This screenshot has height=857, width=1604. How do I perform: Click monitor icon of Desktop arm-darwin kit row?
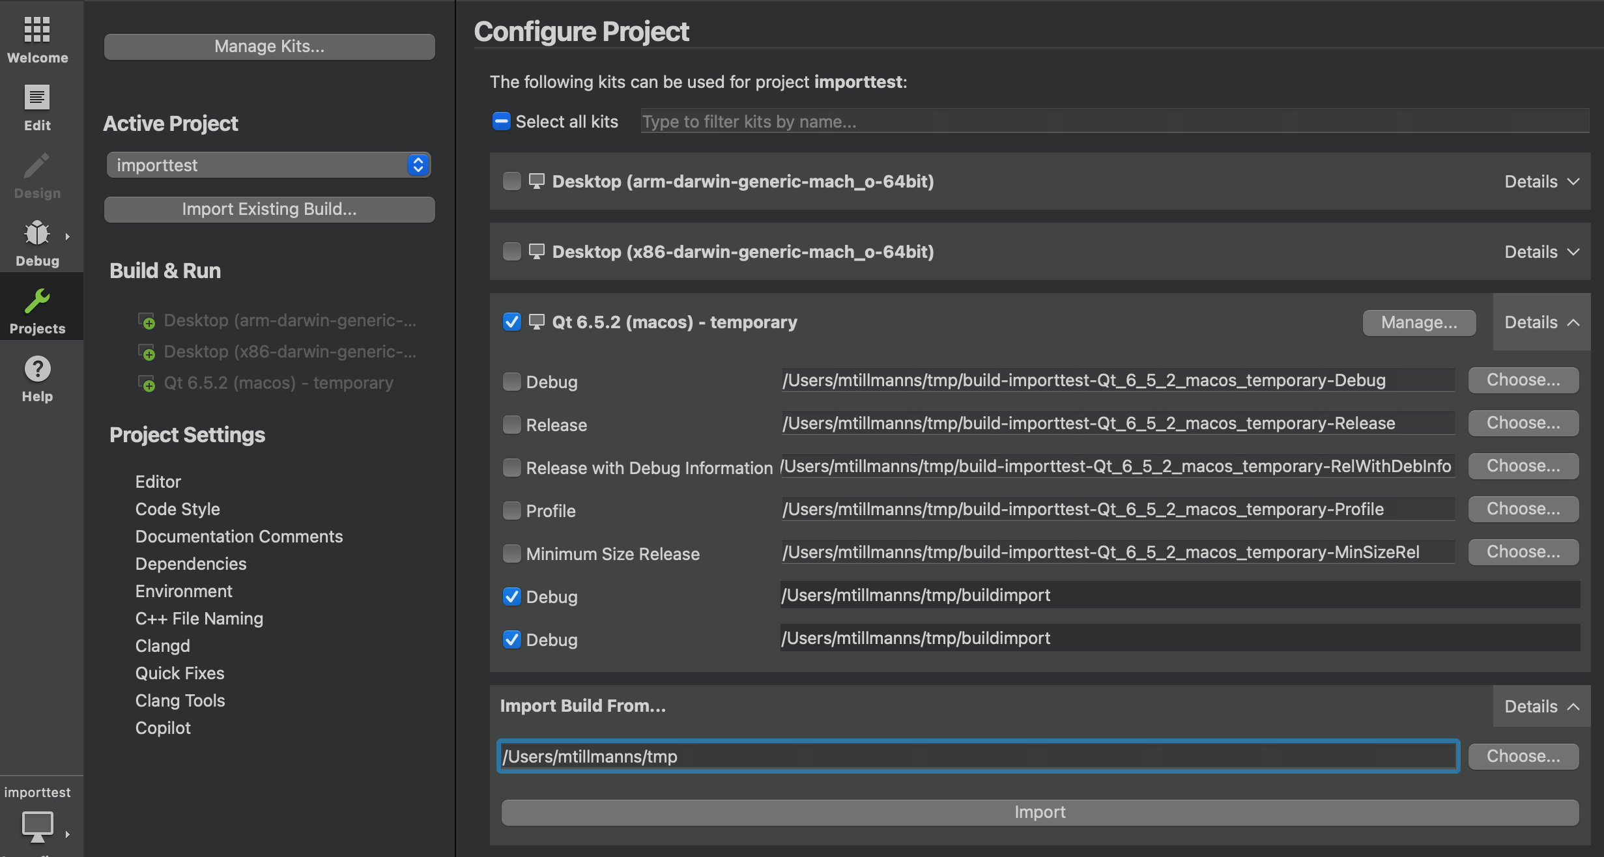[536, 181]
